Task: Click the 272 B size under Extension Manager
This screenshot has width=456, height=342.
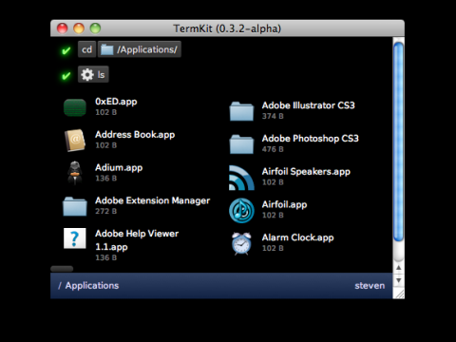Action: (106, 211)
